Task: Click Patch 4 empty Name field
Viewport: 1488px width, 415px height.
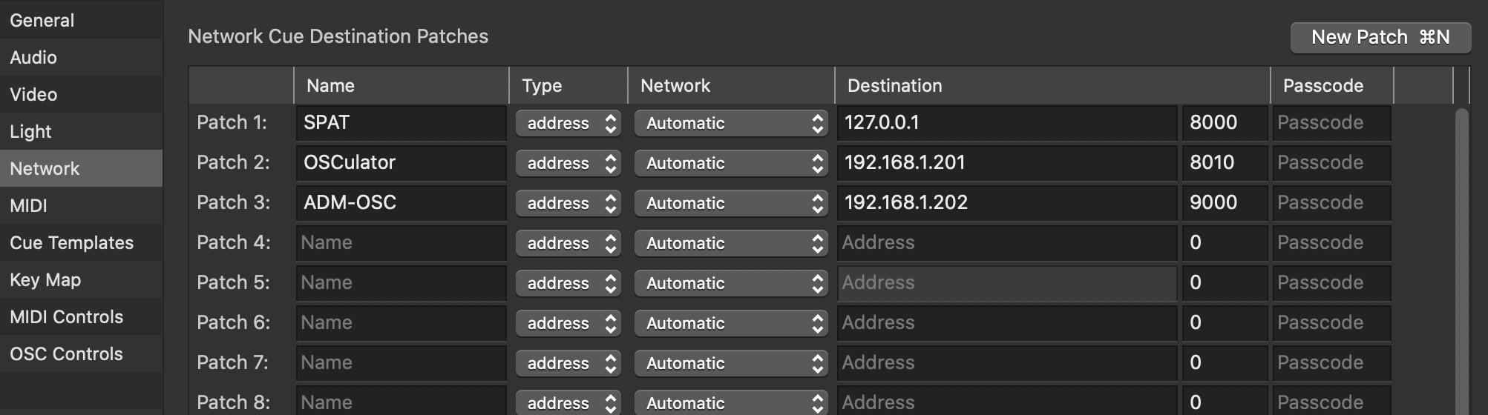Action: tap(401, 243)
